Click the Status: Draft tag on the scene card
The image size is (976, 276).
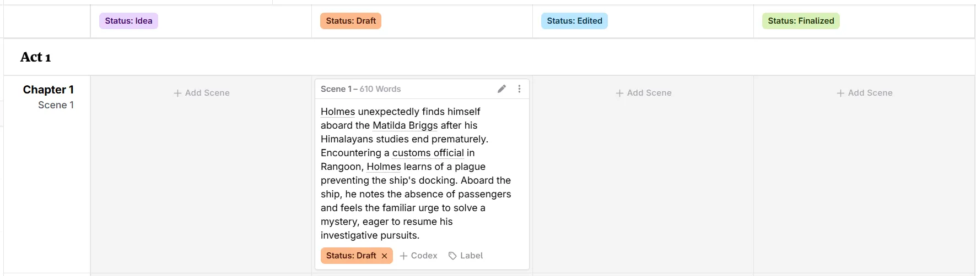click(351, 256)
